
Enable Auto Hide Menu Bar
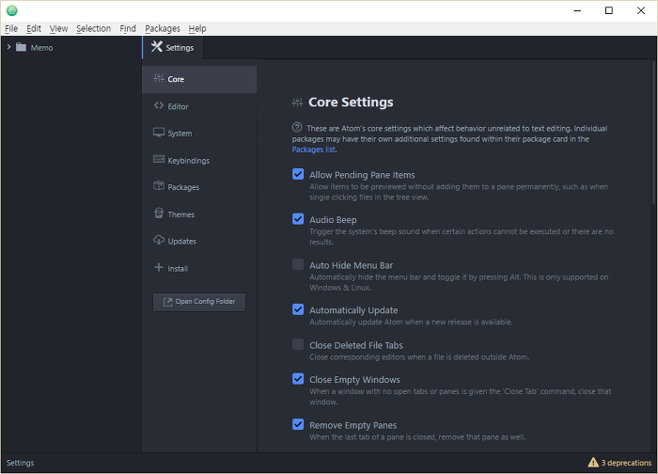[298, 264]
